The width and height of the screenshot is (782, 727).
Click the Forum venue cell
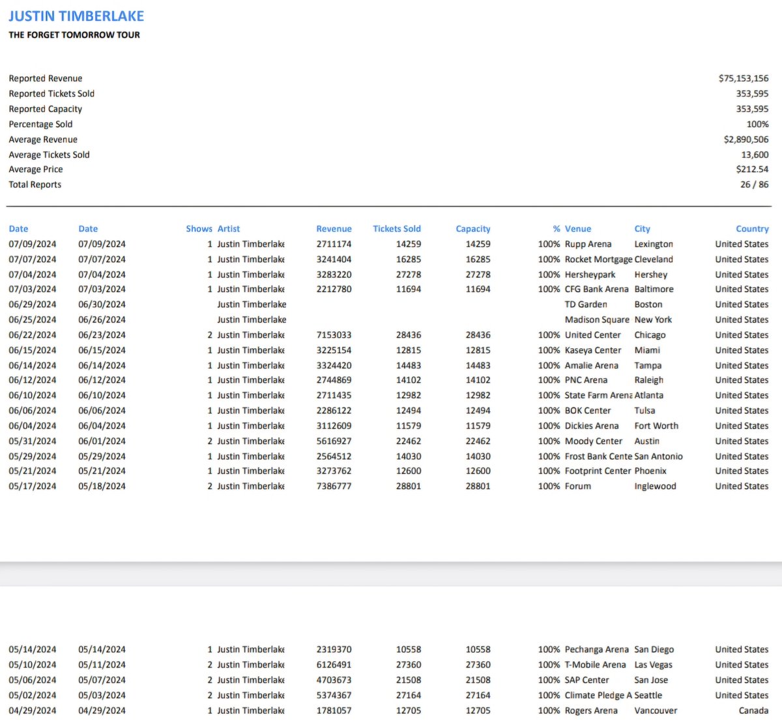pos(578,486)
